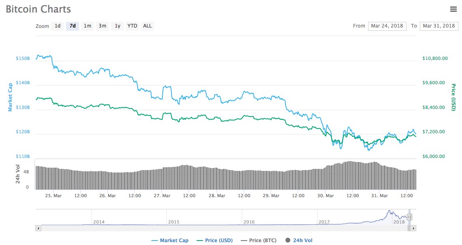Toggle the Market Cap series legend

tap(170, 241)
